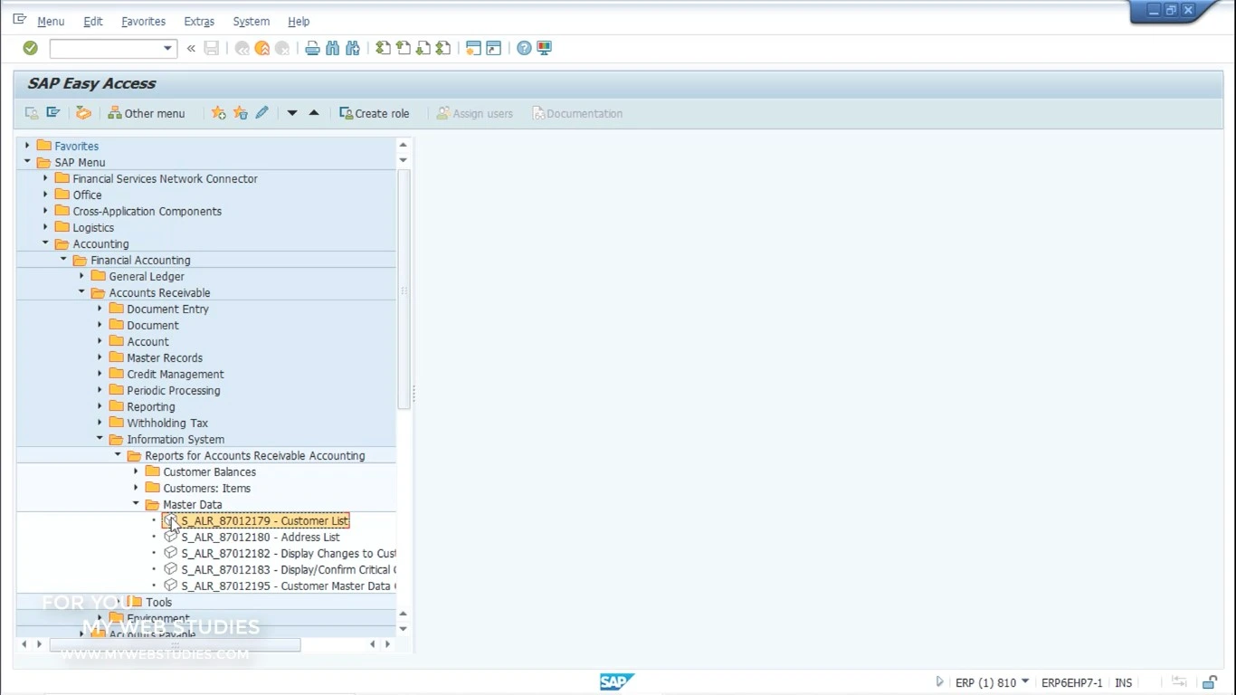
Task: Move favorite down with down arrow
Action: tap(292, 113)
